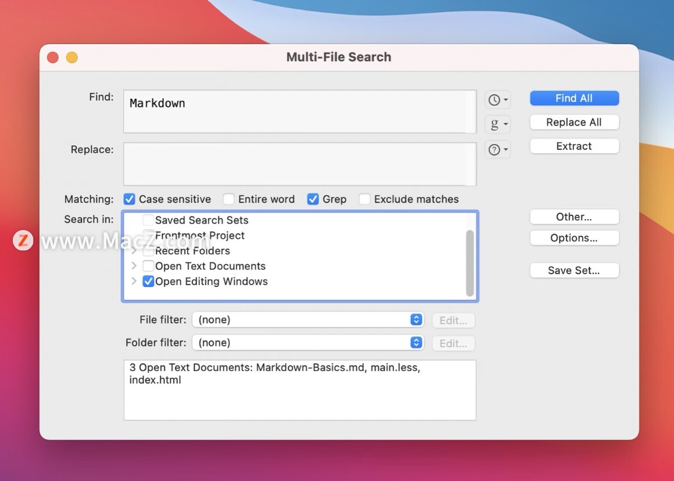Click the Find All button
The width and height of the screenshot is (674, 481).
pyautogui.click(x=574, y=98)
